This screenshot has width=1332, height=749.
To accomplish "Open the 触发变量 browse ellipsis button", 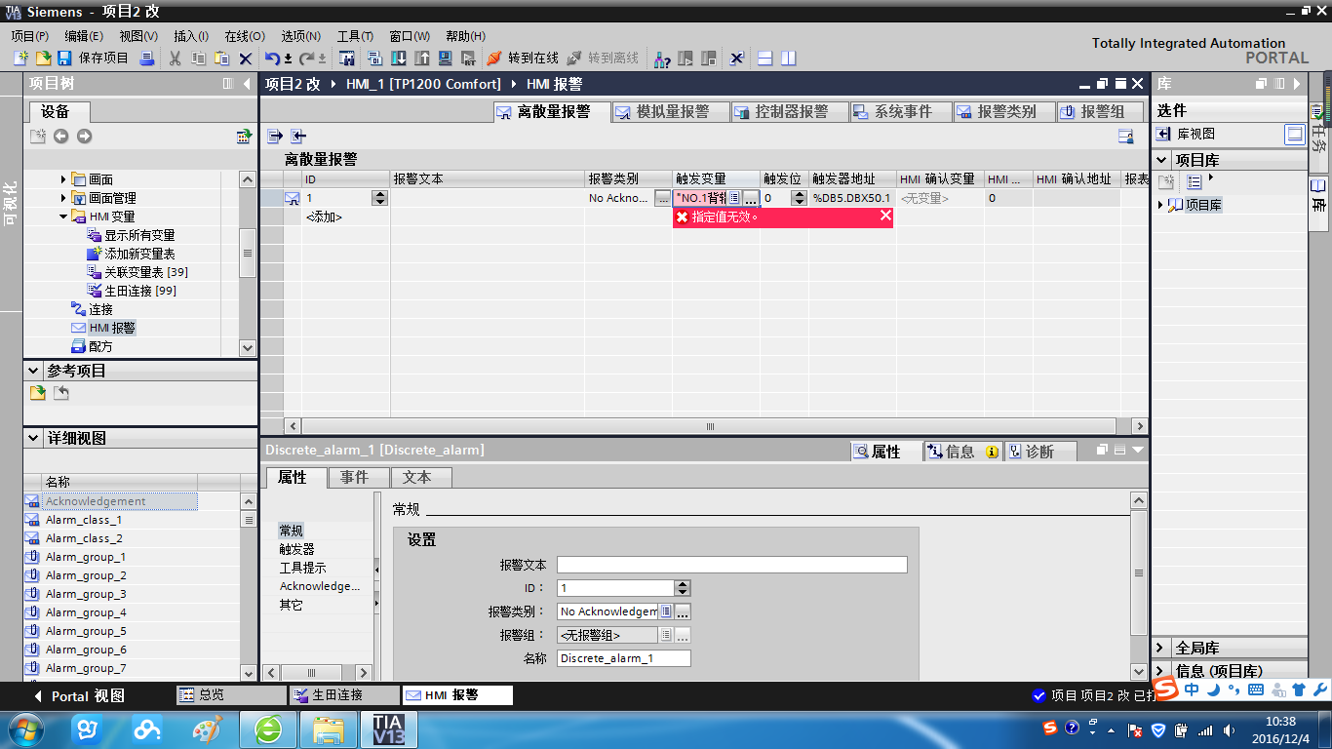I will pos(751,198).
